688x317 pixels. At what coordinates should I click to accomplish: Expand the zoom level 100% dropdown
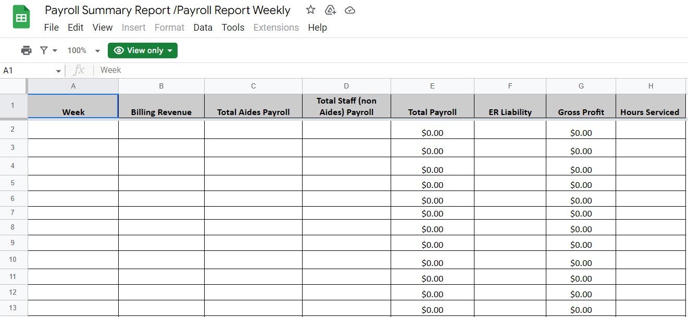[83, 50]
